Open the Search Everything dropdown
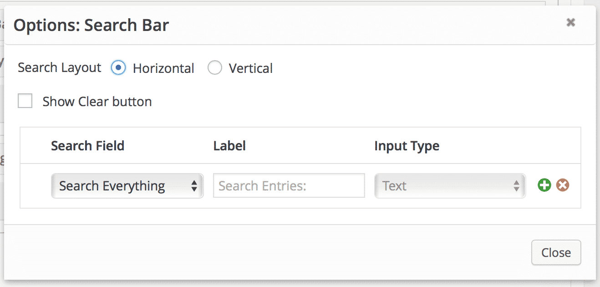The width and height of the screenshot is (600, 287). tap(127, 185)
